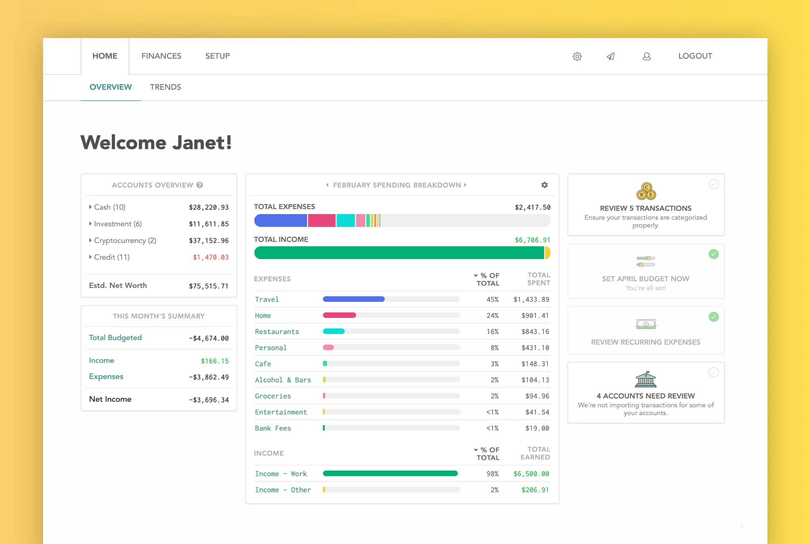Click Total Earned column header
810x544 pixels.
coord(535,453)
